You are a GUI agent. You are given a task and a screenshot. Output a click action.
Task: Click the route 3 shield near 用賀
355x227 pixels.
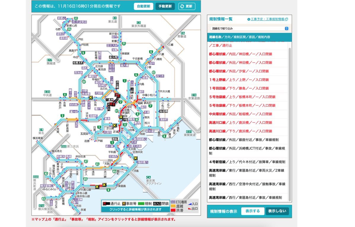pos(62,116)
